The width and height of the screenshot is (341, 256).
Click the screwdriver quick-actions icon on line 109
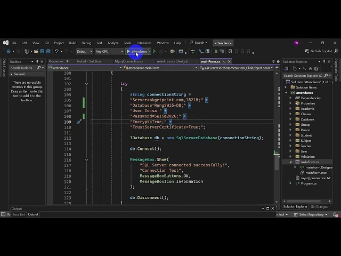(79, 122)
